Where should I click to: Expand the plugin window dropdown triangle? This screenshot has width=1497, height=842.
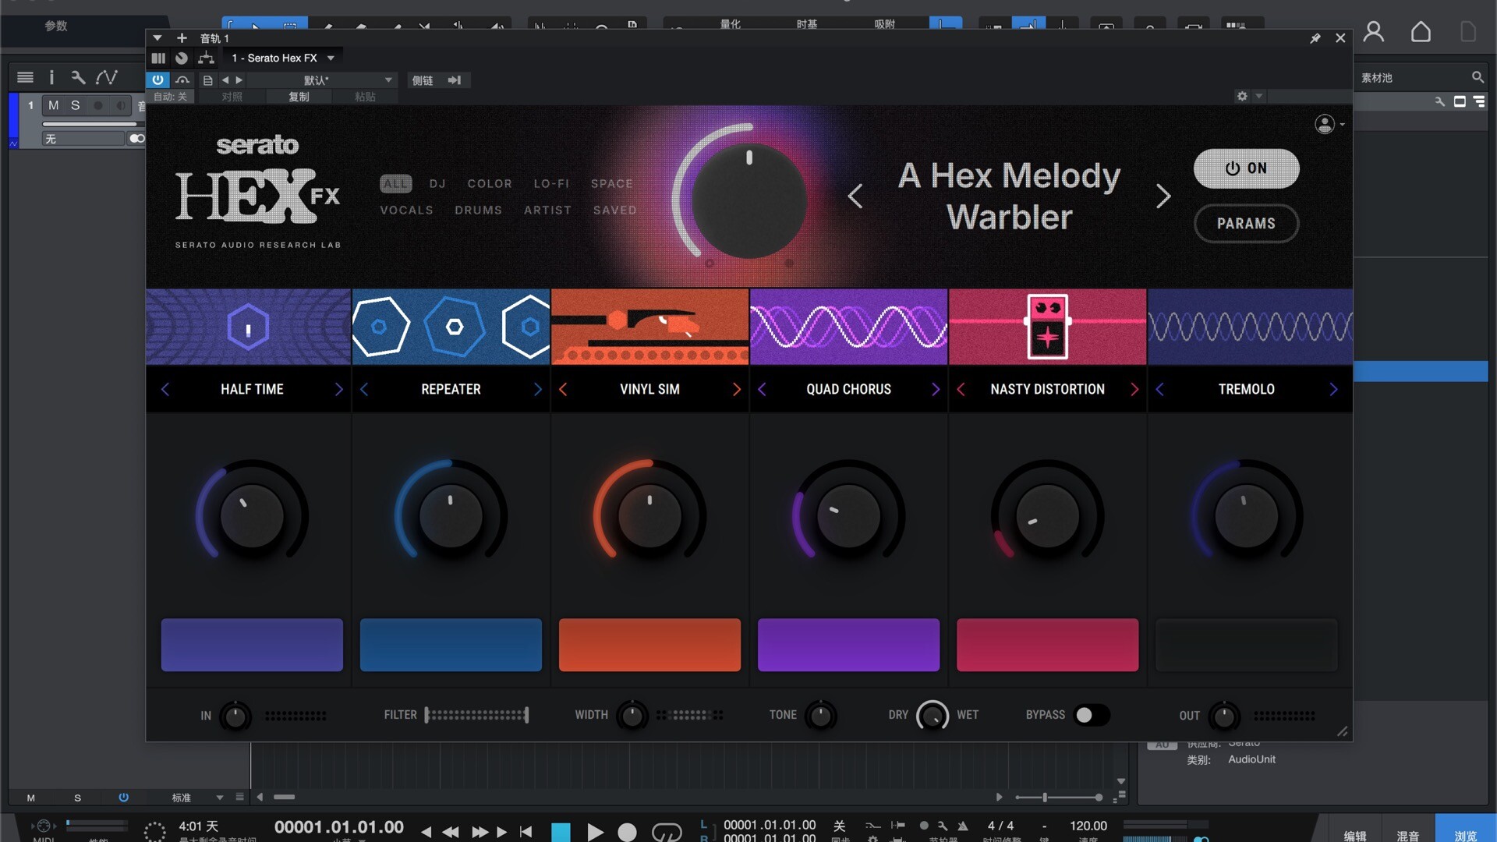pos(157,37)
